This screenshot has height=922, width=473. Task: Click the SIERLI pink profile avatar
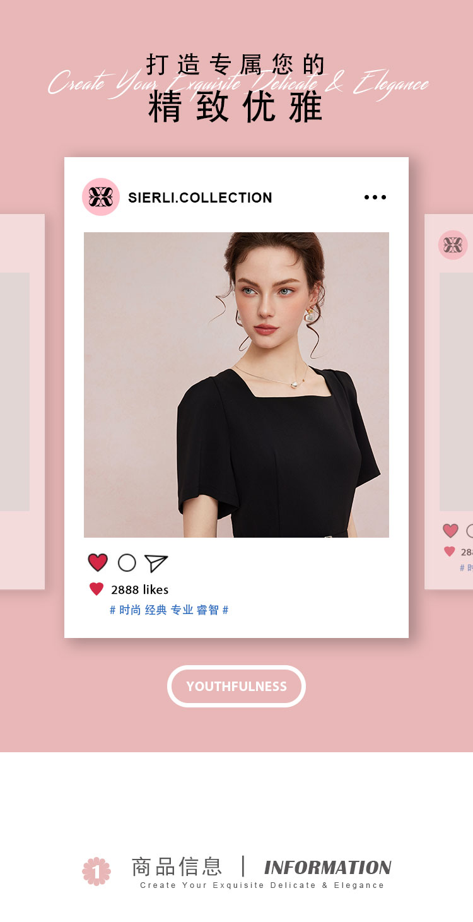coord(101,197)
